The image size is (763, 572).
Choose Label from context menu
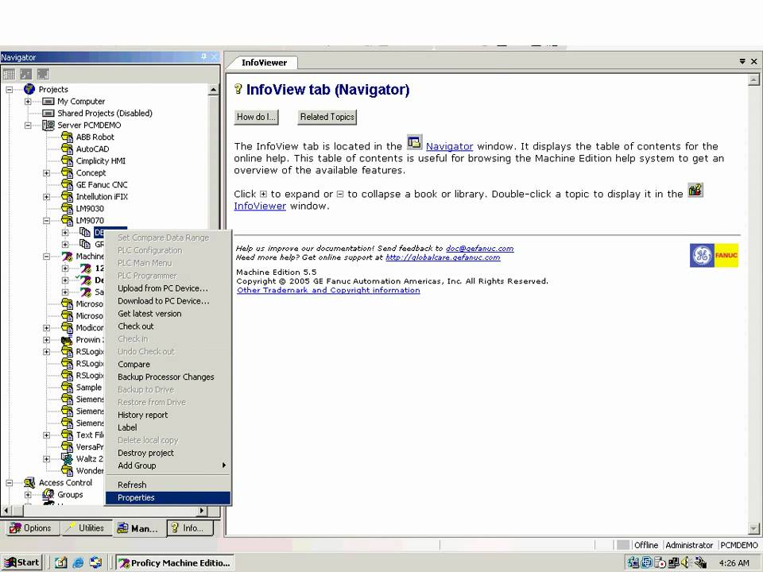(x=168, y=427)
